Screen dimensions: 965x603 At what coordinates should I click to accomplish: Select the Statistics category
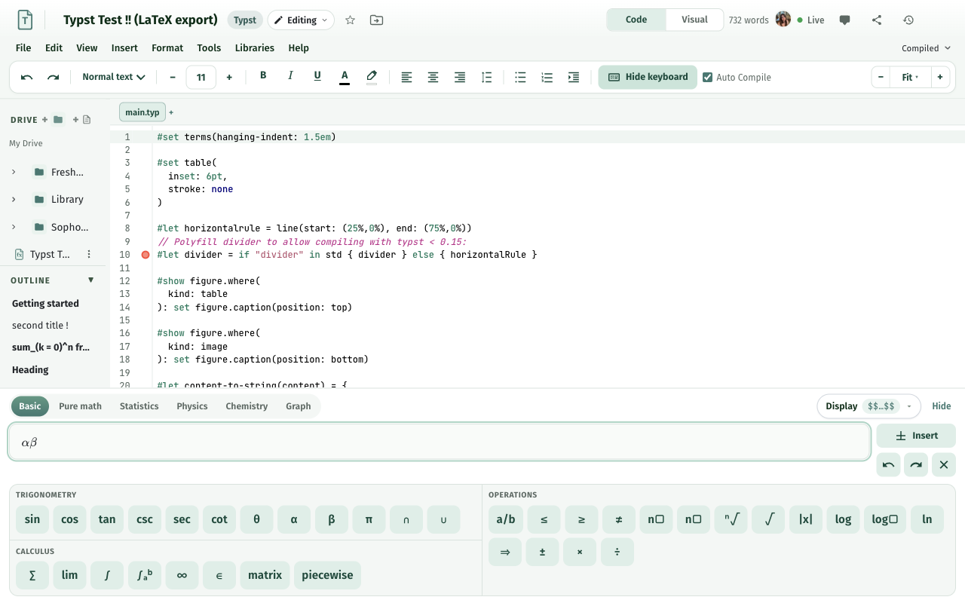tap(139, 406)
